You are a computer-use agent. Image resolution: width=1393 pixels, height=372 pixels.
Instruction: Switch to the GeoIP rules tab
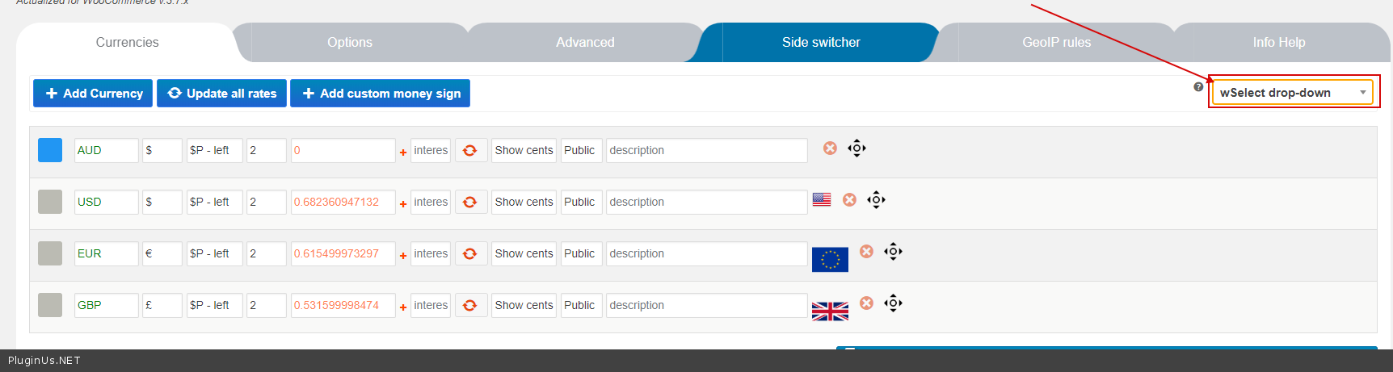pos(1056,43)
